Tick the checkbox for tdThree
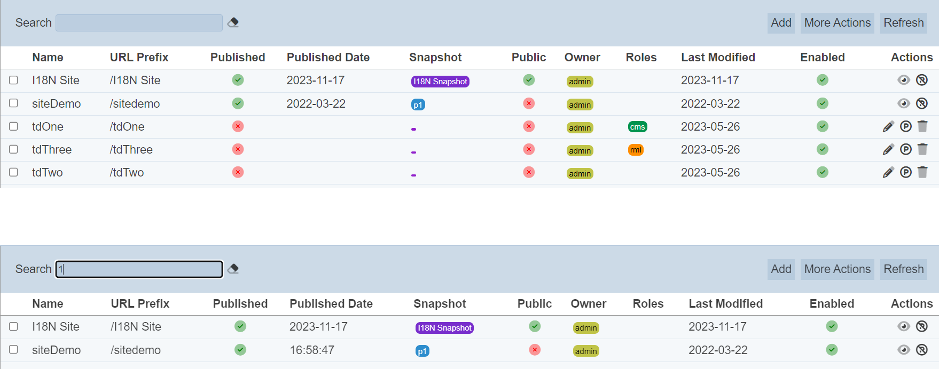 tap(14, 149)
